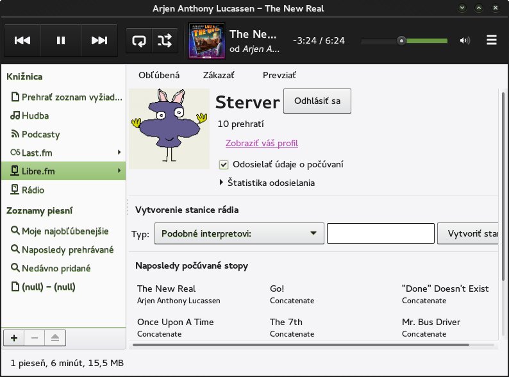This screenshot has width=509, height=377.
Task: Click Odhlásiť sa logout button
Action: coord(317,101)
